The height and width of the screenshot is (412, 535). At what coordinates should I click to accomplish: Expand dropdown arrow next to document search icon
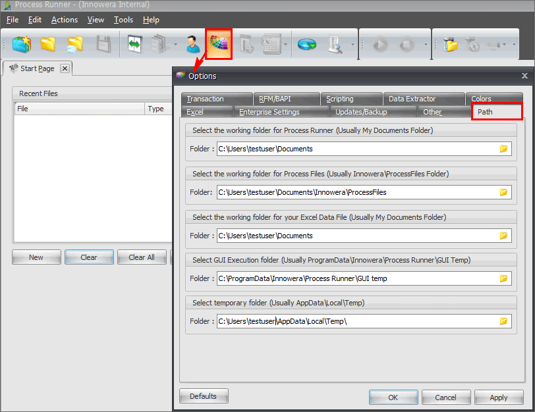353,45
